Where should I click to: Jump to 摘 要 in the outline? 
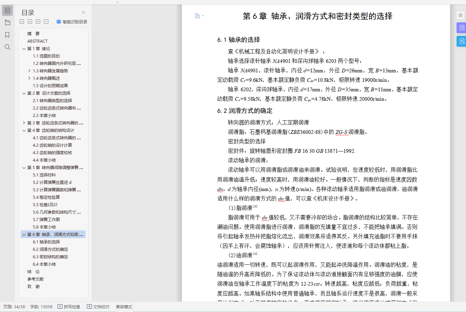click(x=33, y=34)
